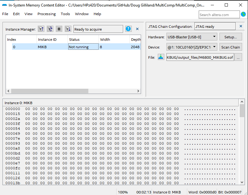Screen dimensions: 248x195
Task: Click the Search altera.com field
Action: point(219,15)
